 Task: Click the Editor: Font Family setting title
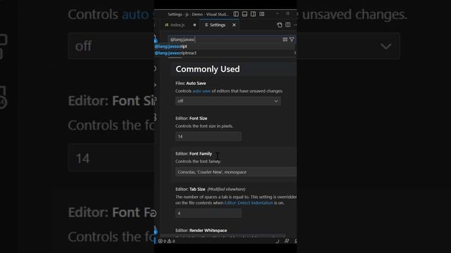click(194, 154)
